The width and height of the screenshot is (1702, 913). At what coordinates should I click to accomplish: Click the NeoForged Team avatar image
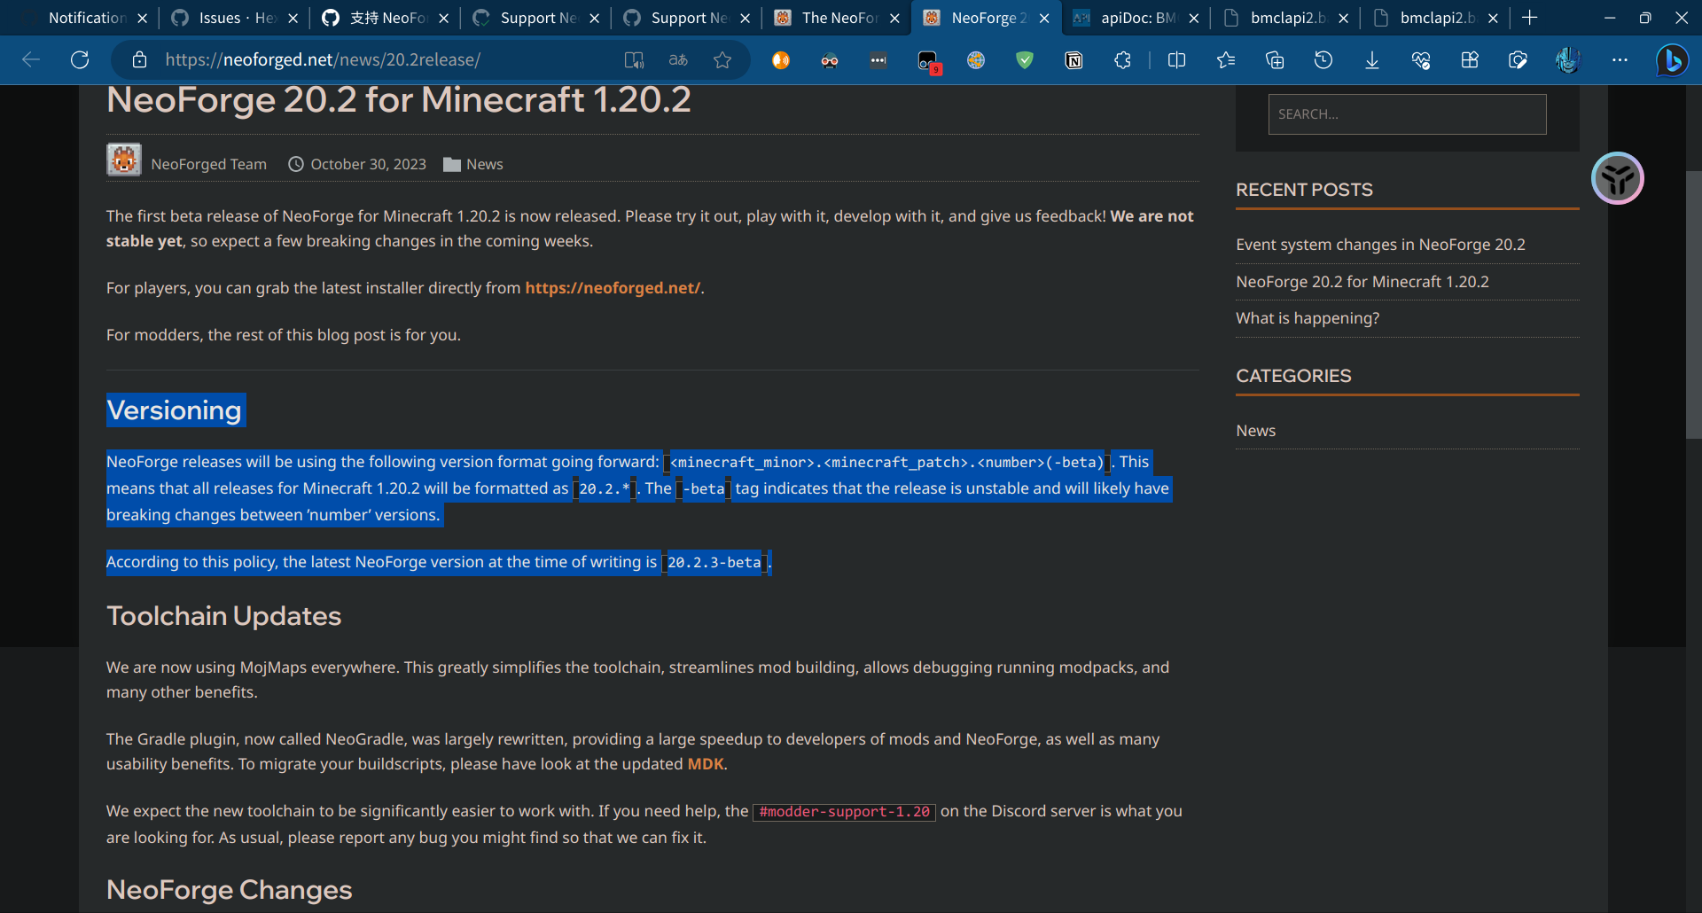[124, 160]
